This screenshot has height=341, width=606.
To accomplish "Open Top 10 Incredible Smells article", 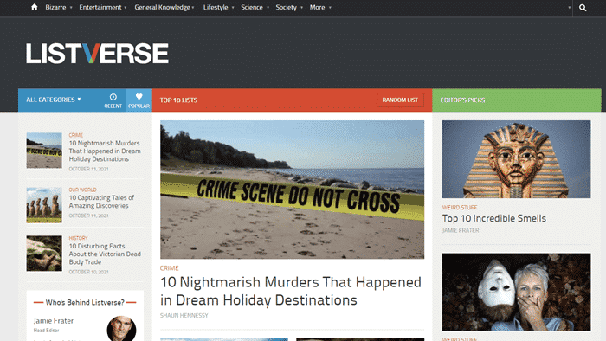I will pos(494,219).
